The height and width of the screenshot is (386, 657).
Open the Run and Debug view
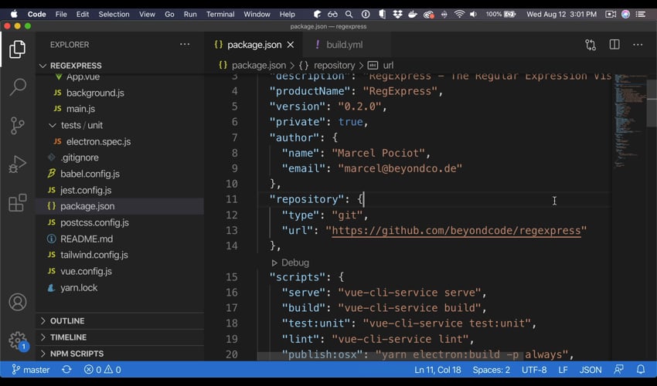(x=17, y=164)
